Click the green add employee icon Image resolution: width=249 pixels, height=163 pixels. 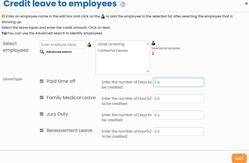click(89, 45)
